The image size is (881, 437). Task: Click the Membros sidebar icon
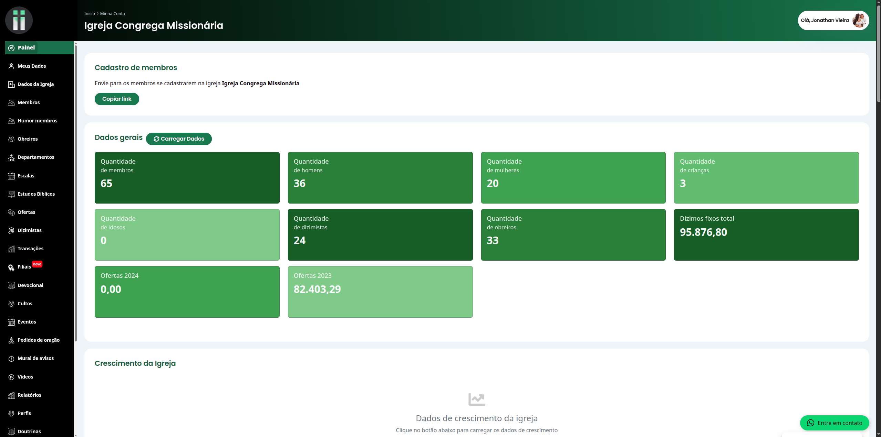click(11, 102)
